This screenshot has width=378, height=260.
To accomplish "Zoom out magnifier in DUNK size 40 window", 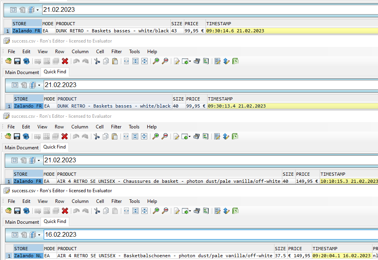I will coord(165,61).
